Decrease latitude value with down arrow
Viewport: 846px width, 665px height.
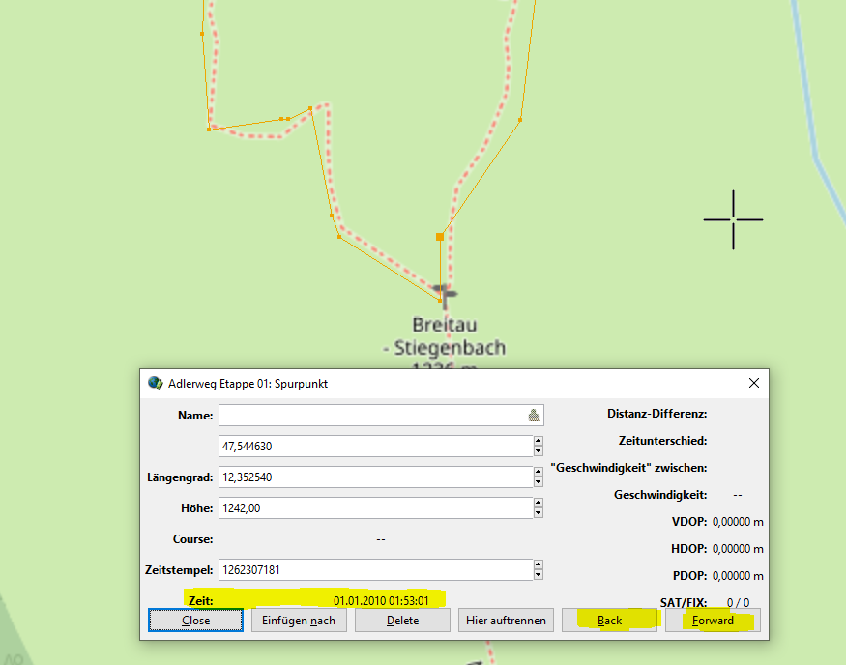(x=538, y=451)
